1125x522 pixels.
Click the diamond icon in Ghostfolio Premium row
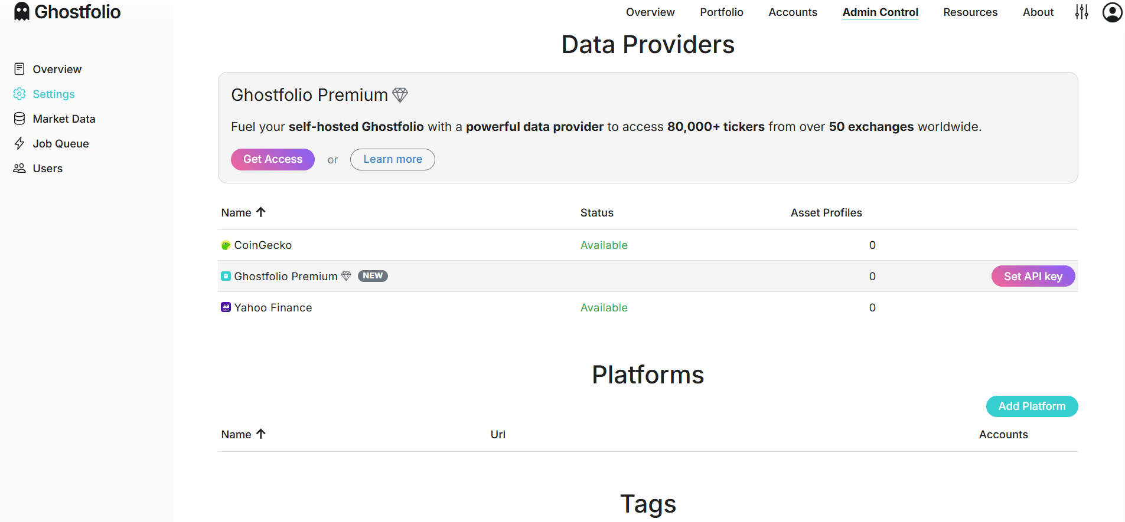click(x=346, y=276)
